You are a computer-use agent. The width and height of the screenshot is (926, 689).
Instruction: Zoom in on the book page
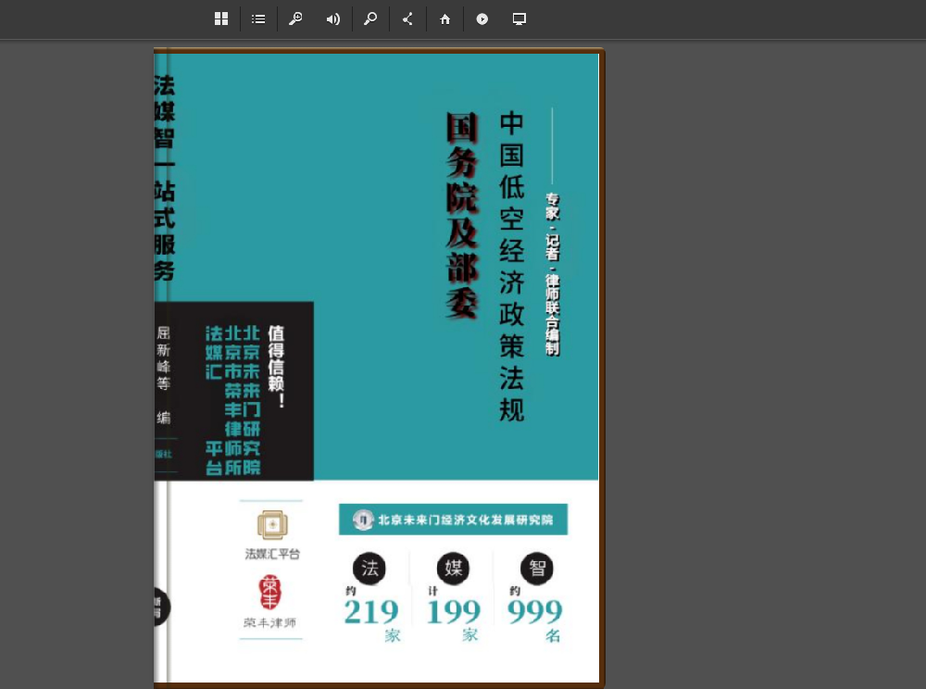point(295,19)
